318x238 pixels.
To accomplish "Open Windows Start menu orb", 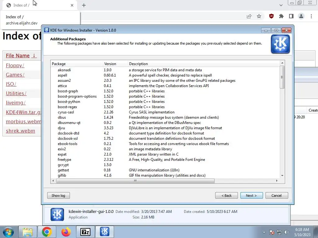I will [x=8, y=232].
